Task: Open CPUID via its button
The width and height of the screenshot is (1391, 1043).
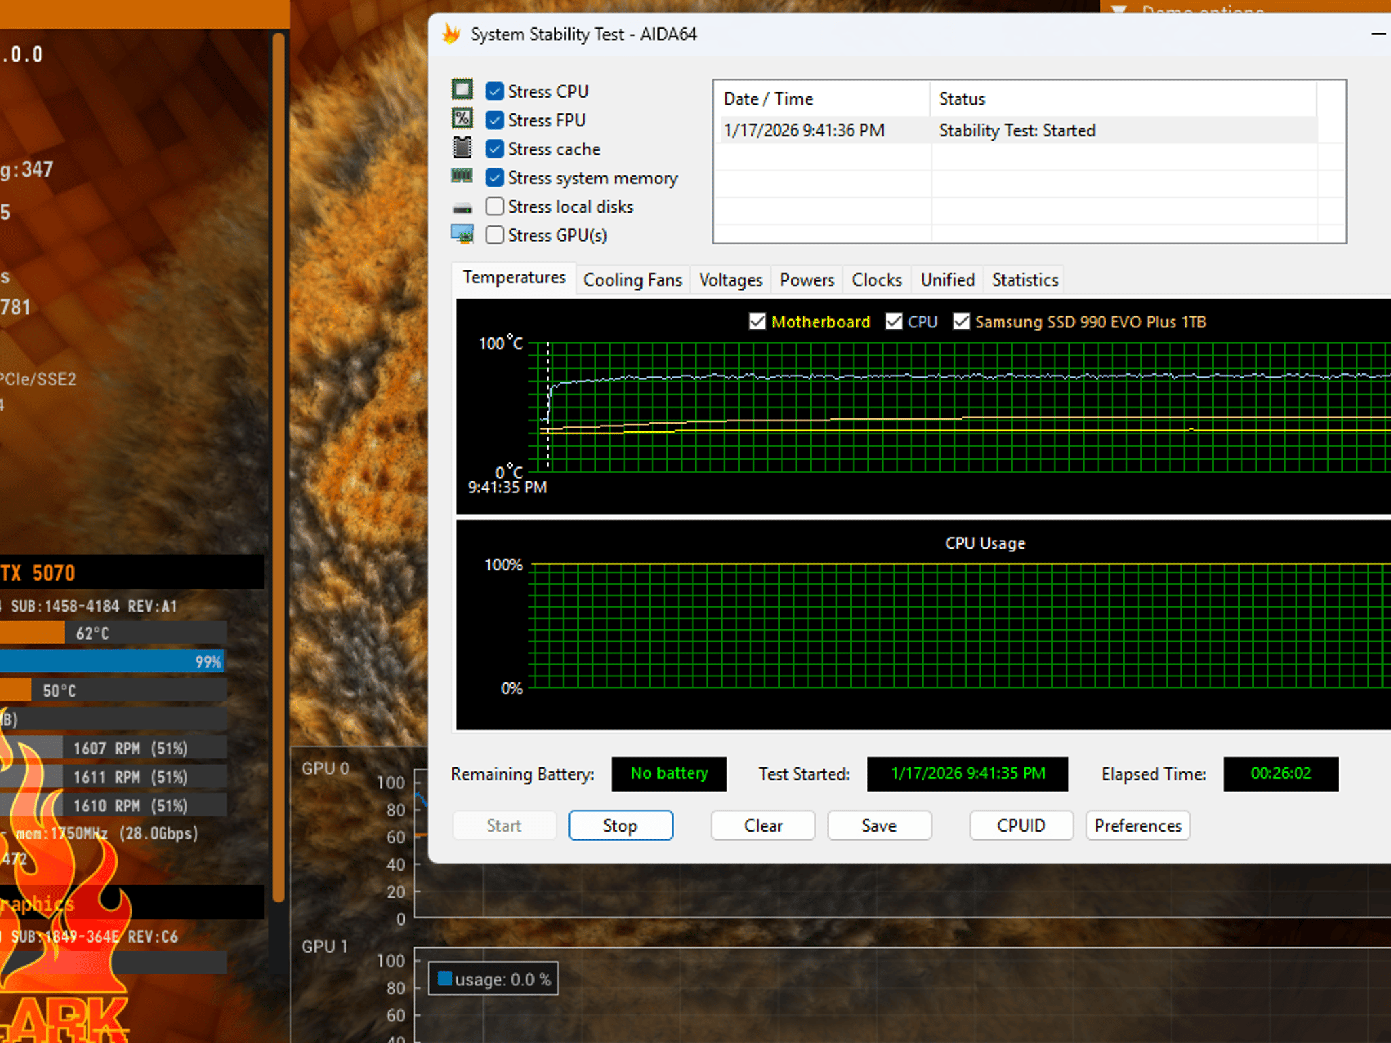Action: pyautogui.click(x=1022, y=826)
